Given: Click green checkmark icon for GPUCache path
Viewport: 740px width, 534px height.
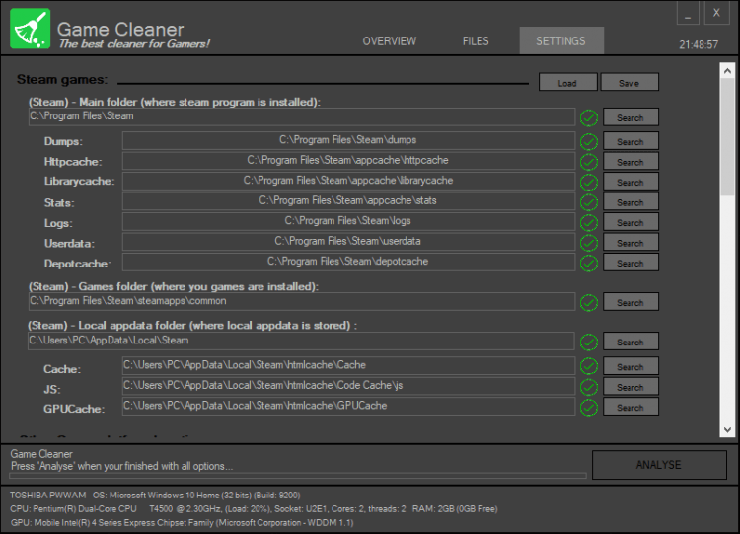Looking at the screenshot, I should tap(589, 407).
